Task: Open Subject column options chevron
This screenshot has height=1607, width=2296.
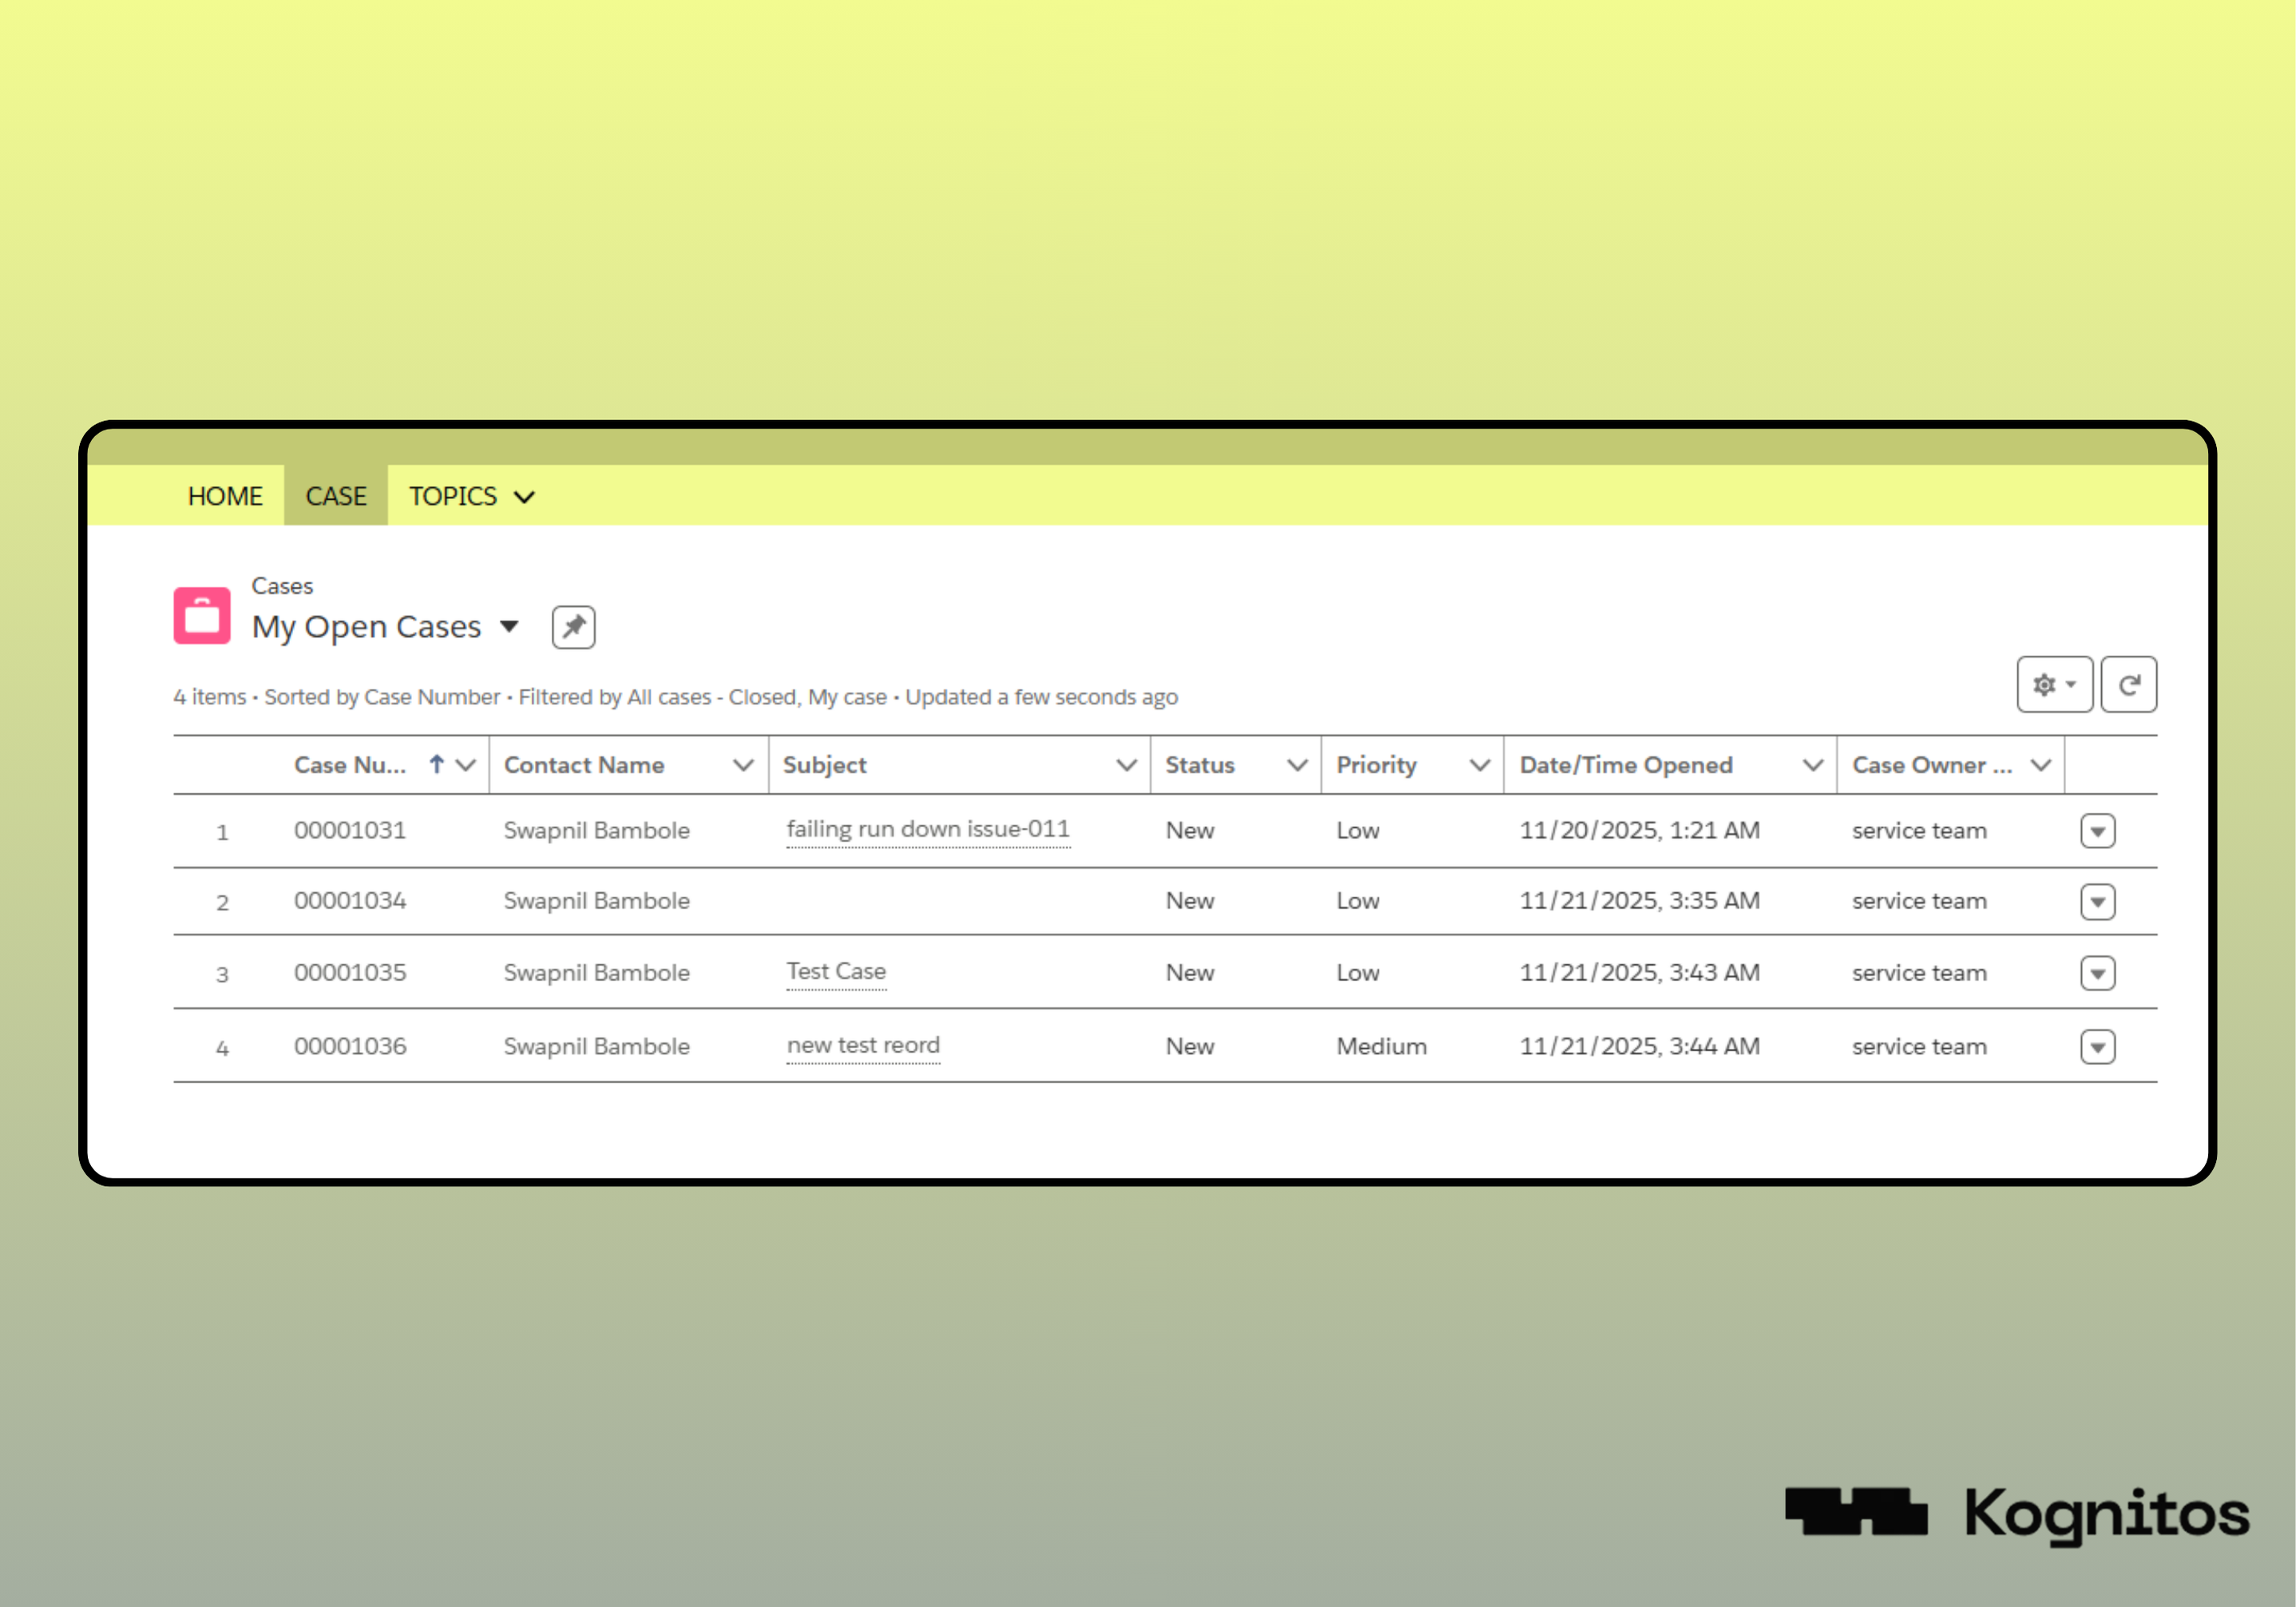Action: point(1126,765)
